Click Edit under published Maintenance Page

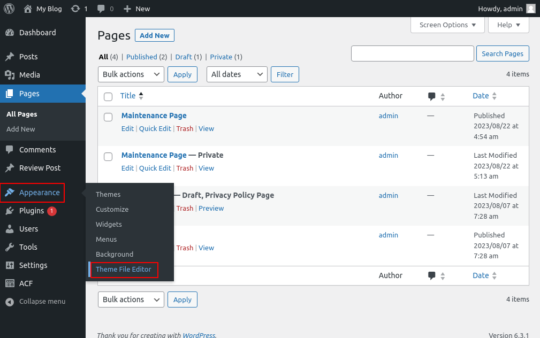pyautogui.click(x=127, y=129)
